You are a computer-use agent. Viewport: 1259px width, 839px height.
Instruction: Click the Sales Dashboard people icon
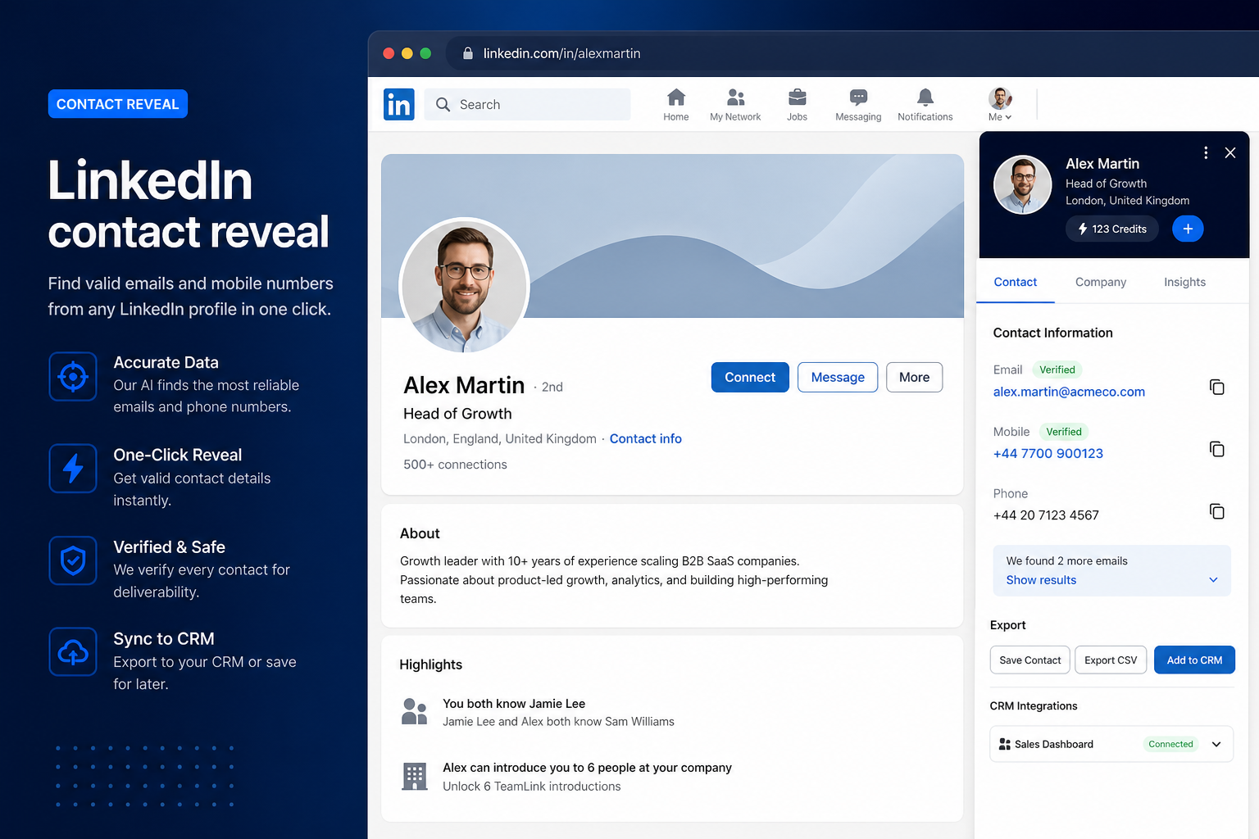(1005, 744)
